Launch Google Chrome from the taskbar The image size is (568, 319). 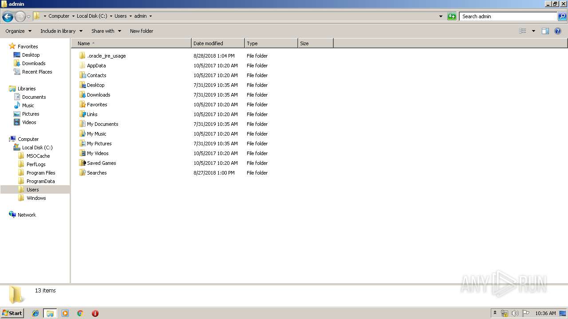pyautogui.click(x=80, y=313)
